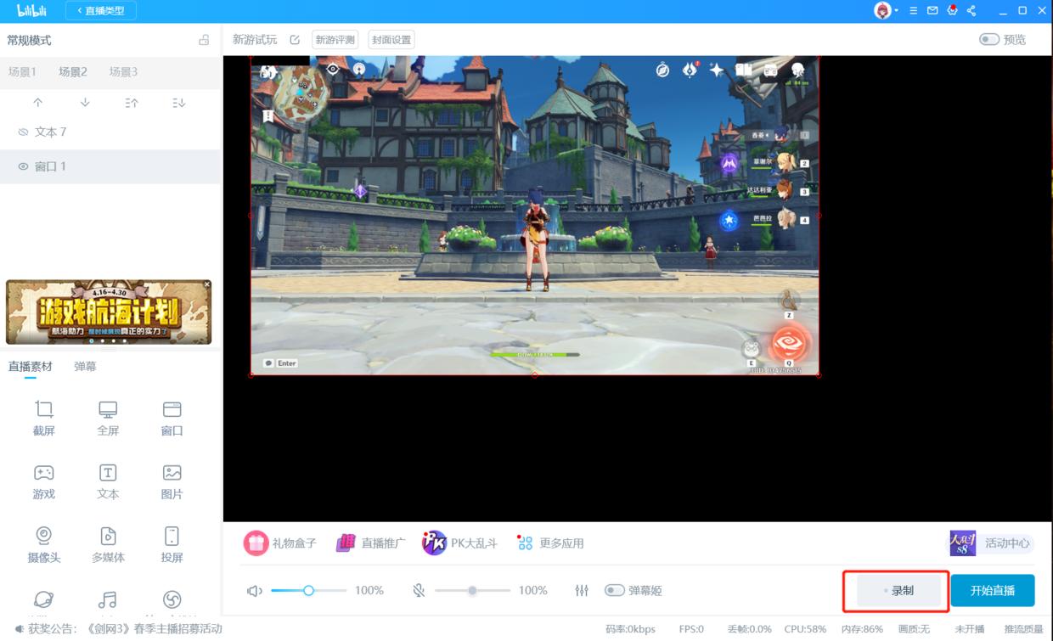
Task: Mute the speaker volume icon
Action: [x=255, y=590]
